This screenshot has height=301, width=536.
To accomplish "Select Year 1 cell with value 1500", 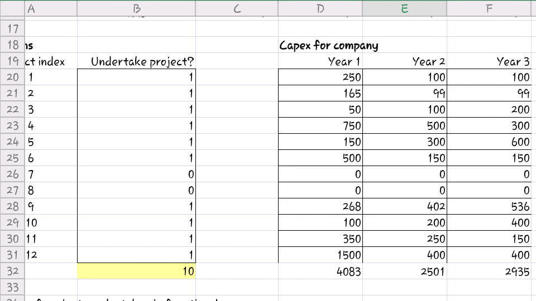I will [x=320, y=255].
